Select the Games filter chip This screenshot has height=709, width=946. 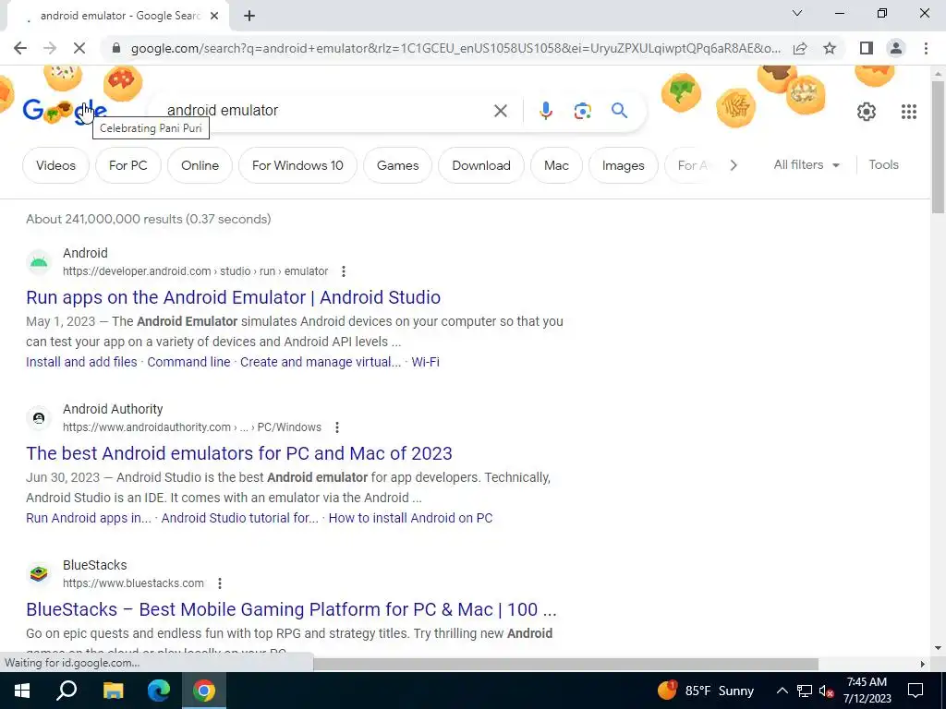pos(397,165)
